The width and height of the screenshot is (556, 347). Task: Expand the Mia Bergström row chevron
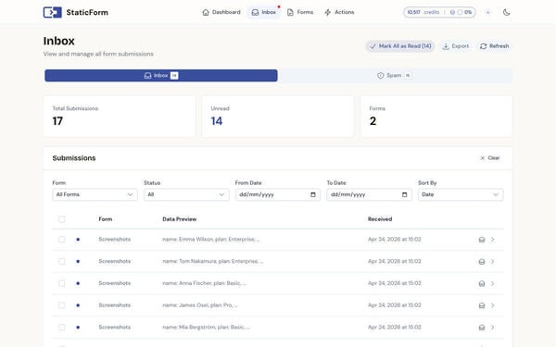pyautogui.click(x=493, y=328)
